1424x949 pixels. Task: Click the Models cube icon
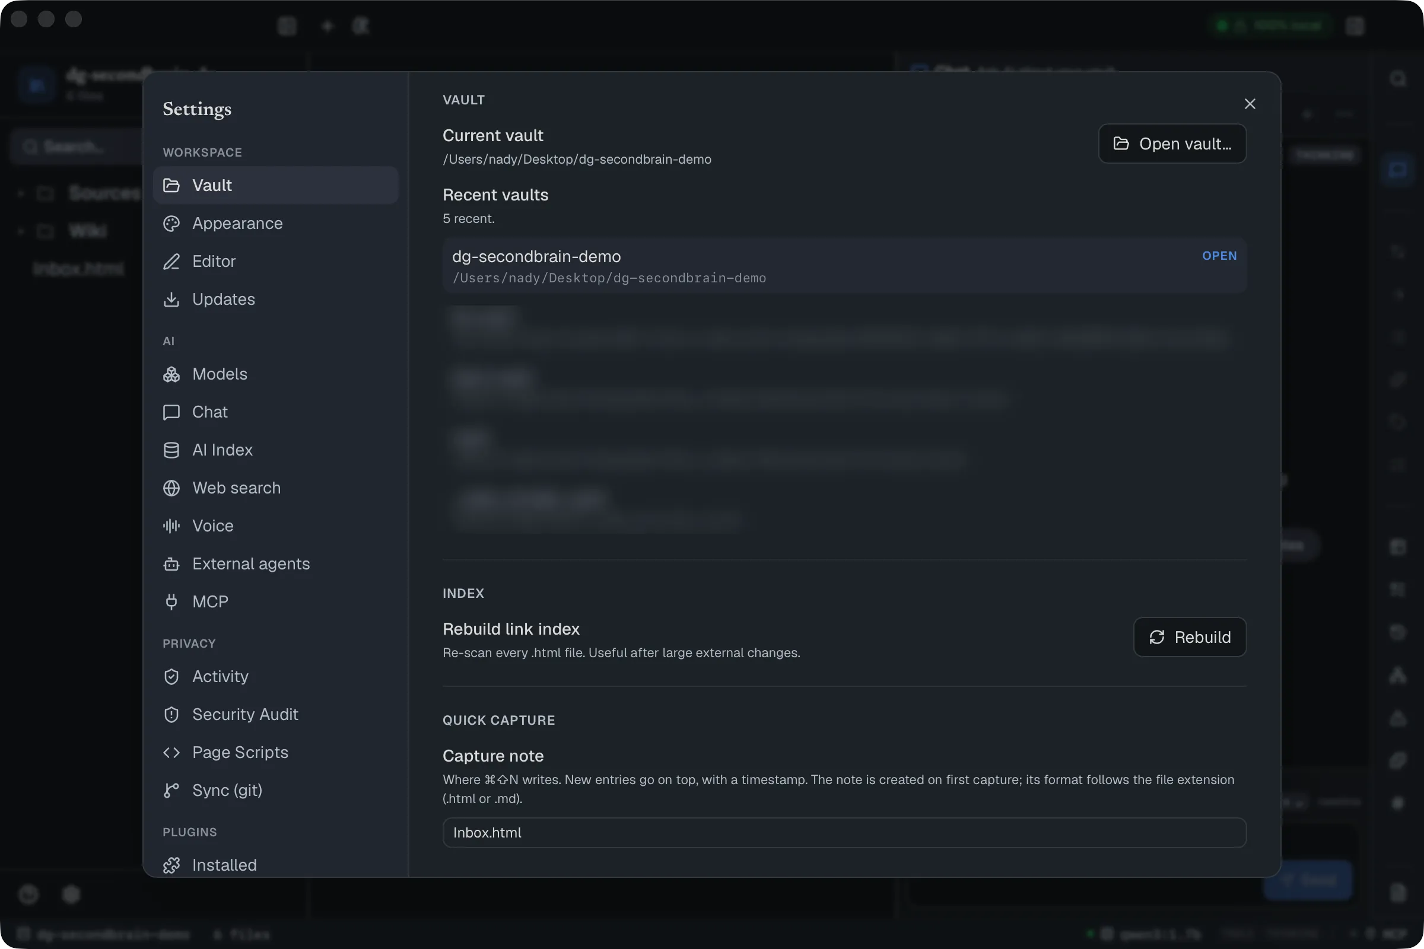(171, 374)
